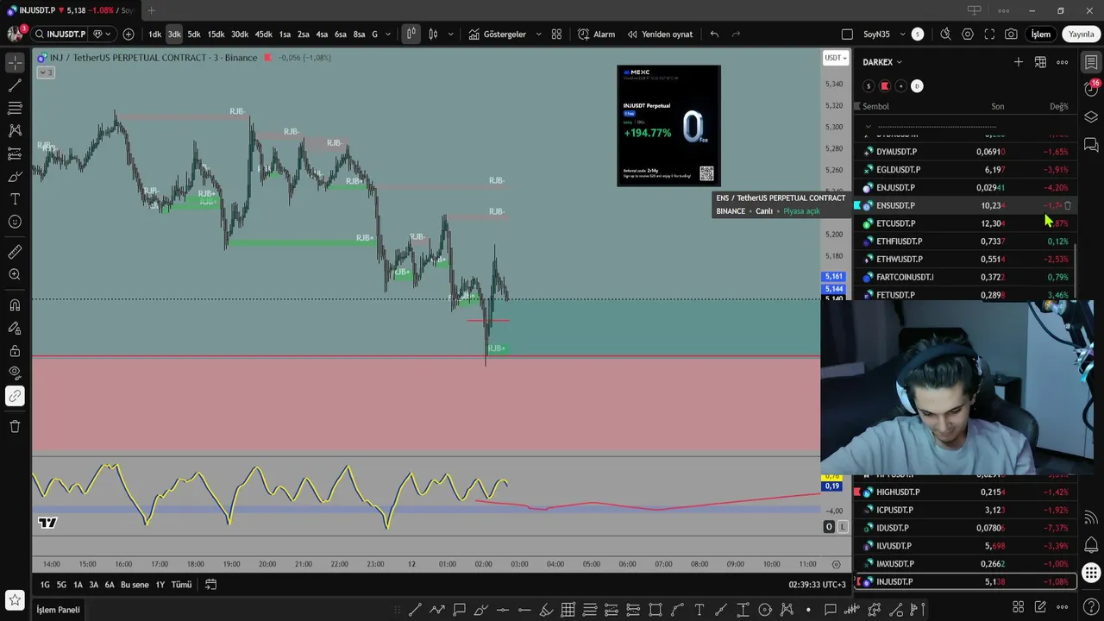Viewport: 1104px width, 621px height.
Task: Switch to G daily timeframe
Action: 374,34
